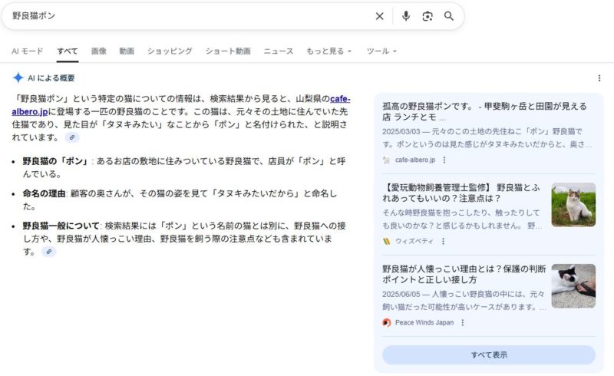Viewport: 614px width, 376px height.
Task: Click the source link chip after the first paragraph
Action: [72, 137]
